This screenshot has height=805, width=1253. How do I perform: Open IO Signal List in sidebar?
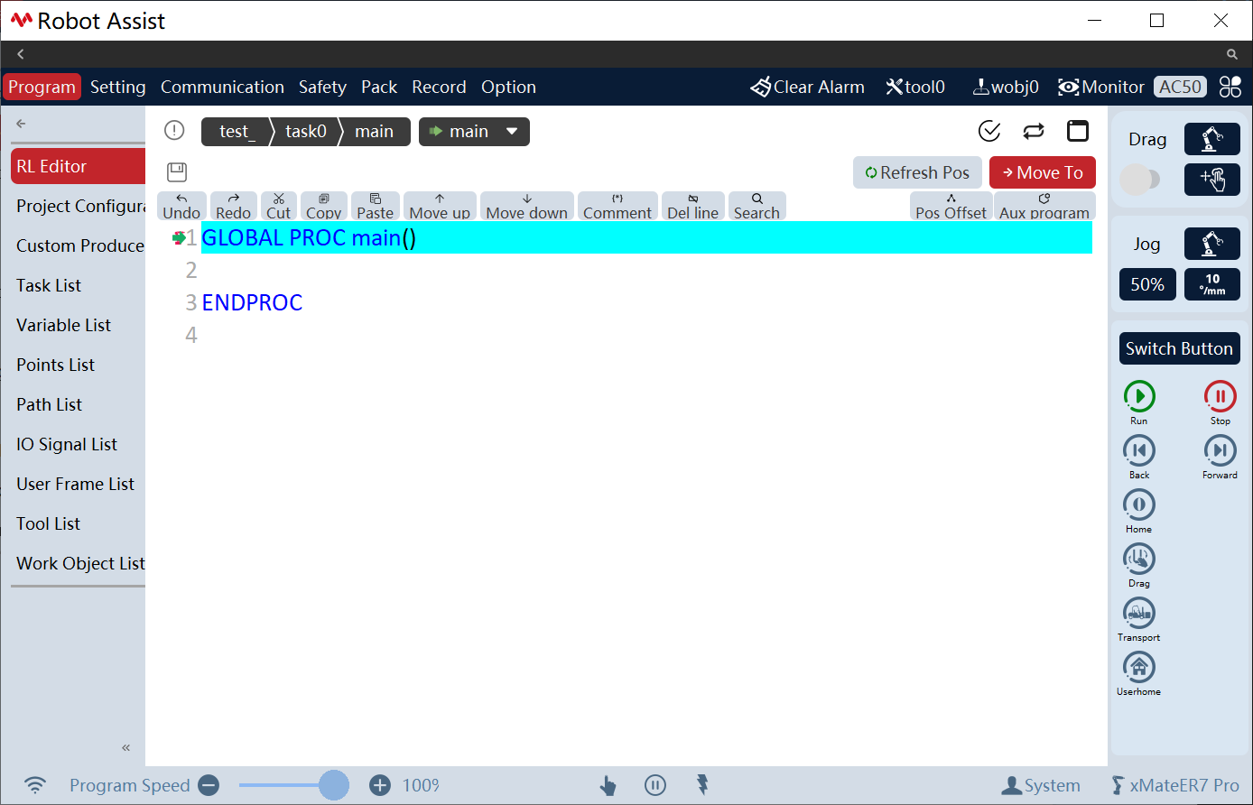pyautogui.click(x=78, y=444)
